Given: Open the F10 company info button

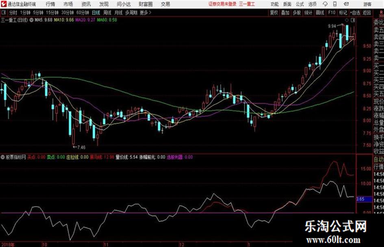Looking at the screenshot, I should pos(332,13).
